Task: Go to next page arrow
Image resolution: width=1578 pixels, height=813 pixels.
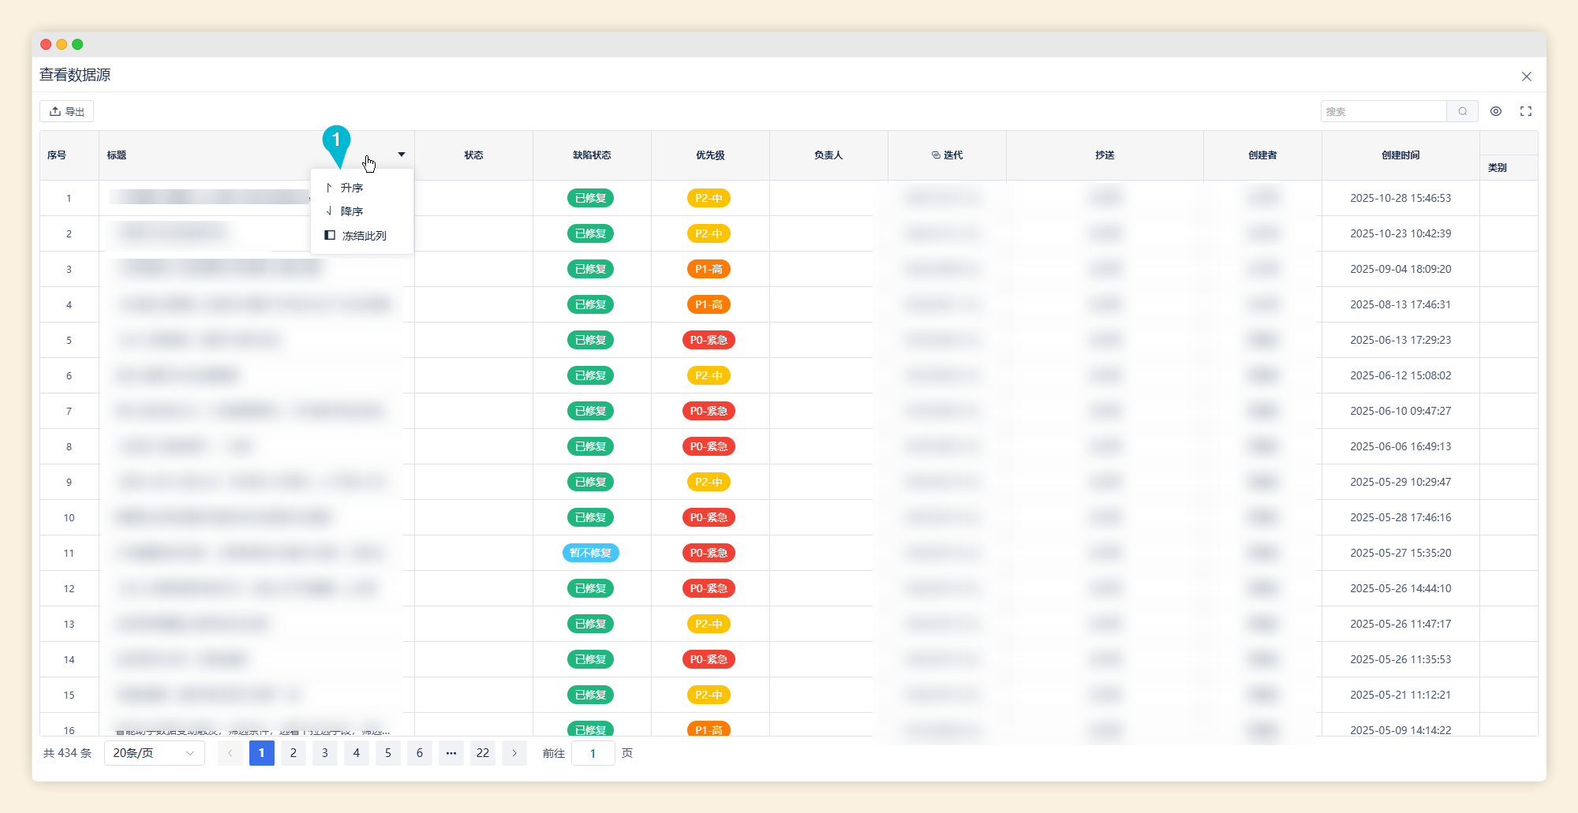Action: 514,753
